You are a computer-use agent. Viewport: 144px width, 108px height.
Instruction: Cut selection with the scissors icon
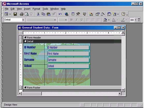(x=38, y=14)
